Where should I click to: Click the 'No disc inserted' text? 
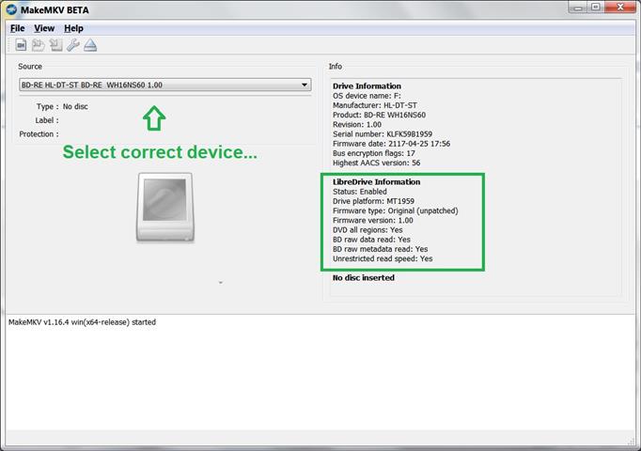364,278
